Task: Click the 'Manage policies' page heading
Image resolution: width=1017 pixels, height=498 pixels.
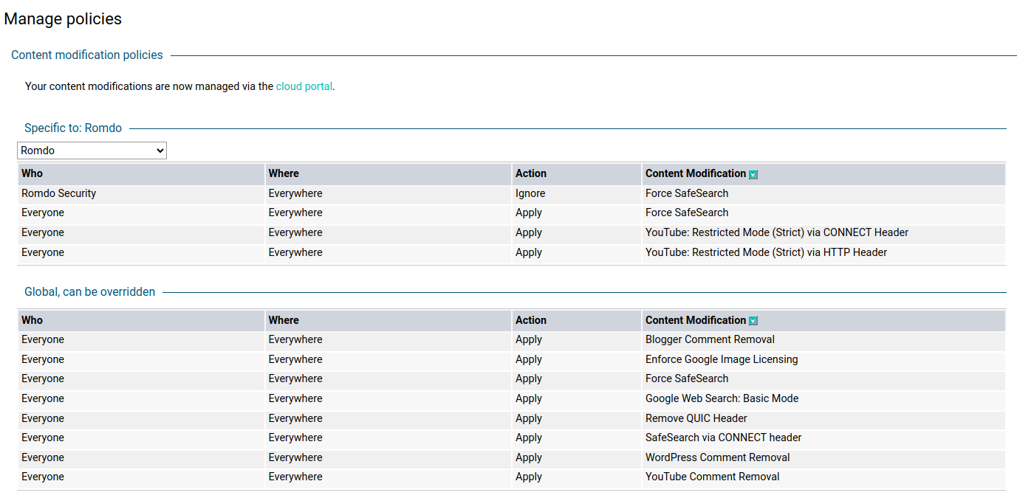Action: pos(63,19)
